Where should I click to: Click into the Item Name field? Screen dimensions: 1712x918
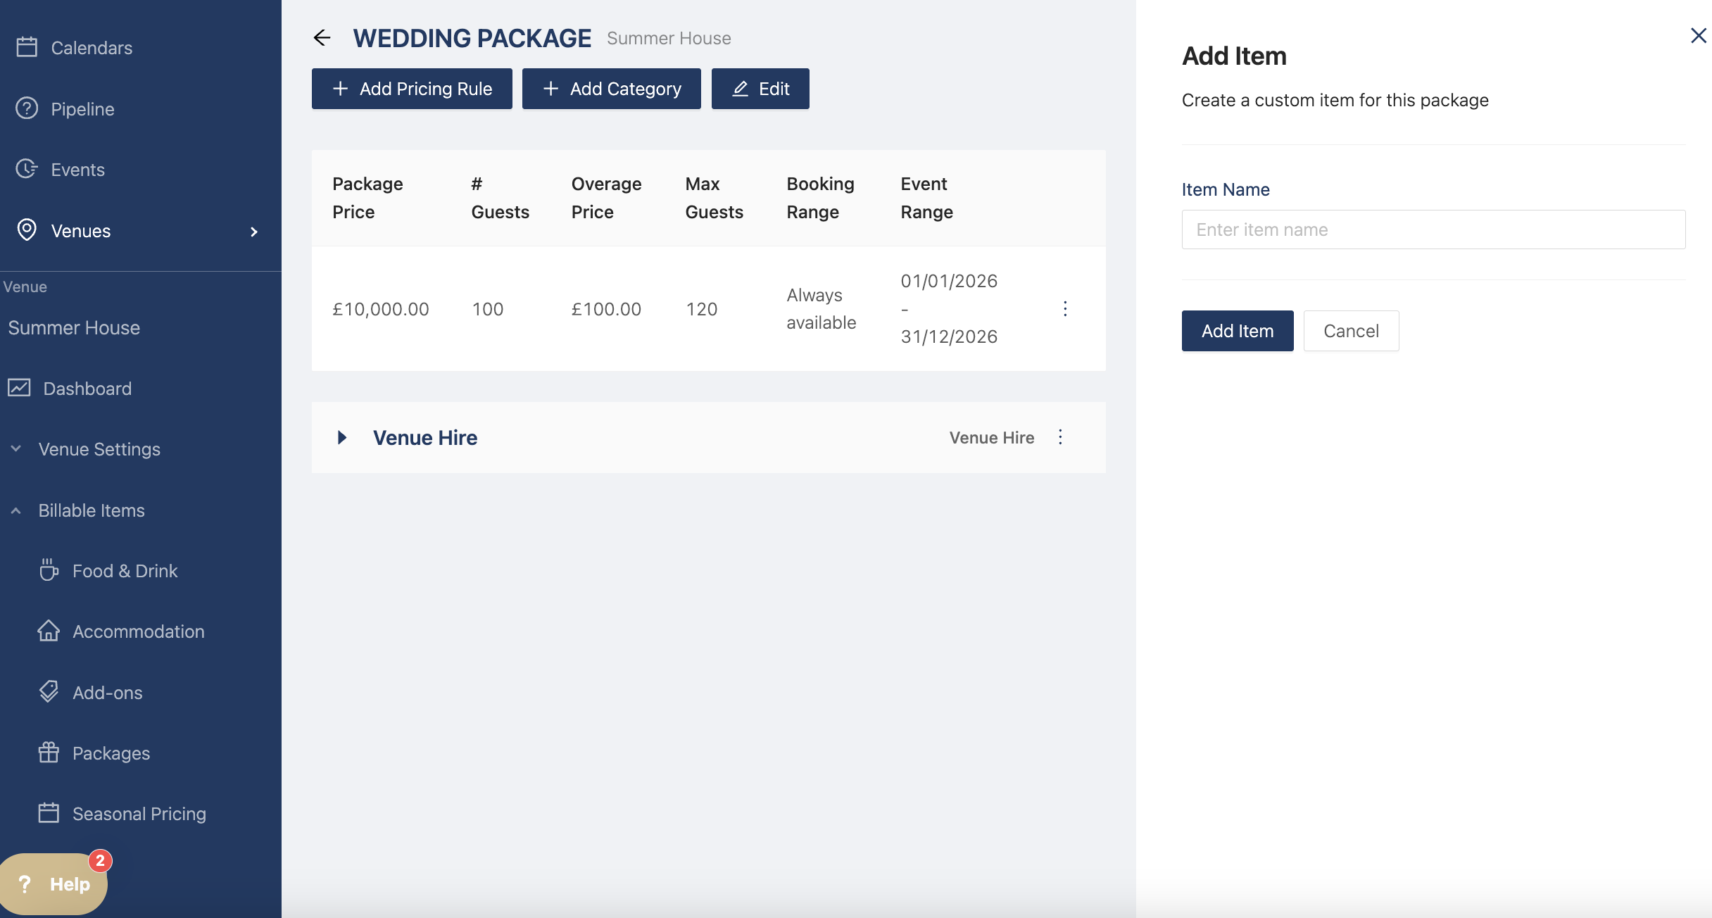pos(1433,229)
